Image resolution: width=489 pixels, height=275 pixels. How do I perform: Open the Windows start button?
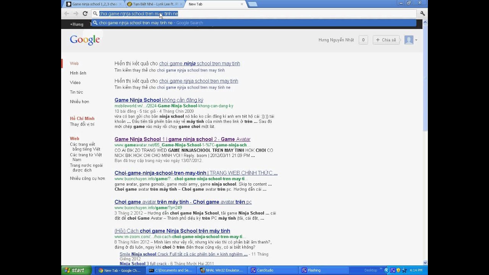(76, 270)
